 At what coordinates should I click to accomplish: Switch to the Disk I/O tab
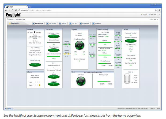coord(73,23)
